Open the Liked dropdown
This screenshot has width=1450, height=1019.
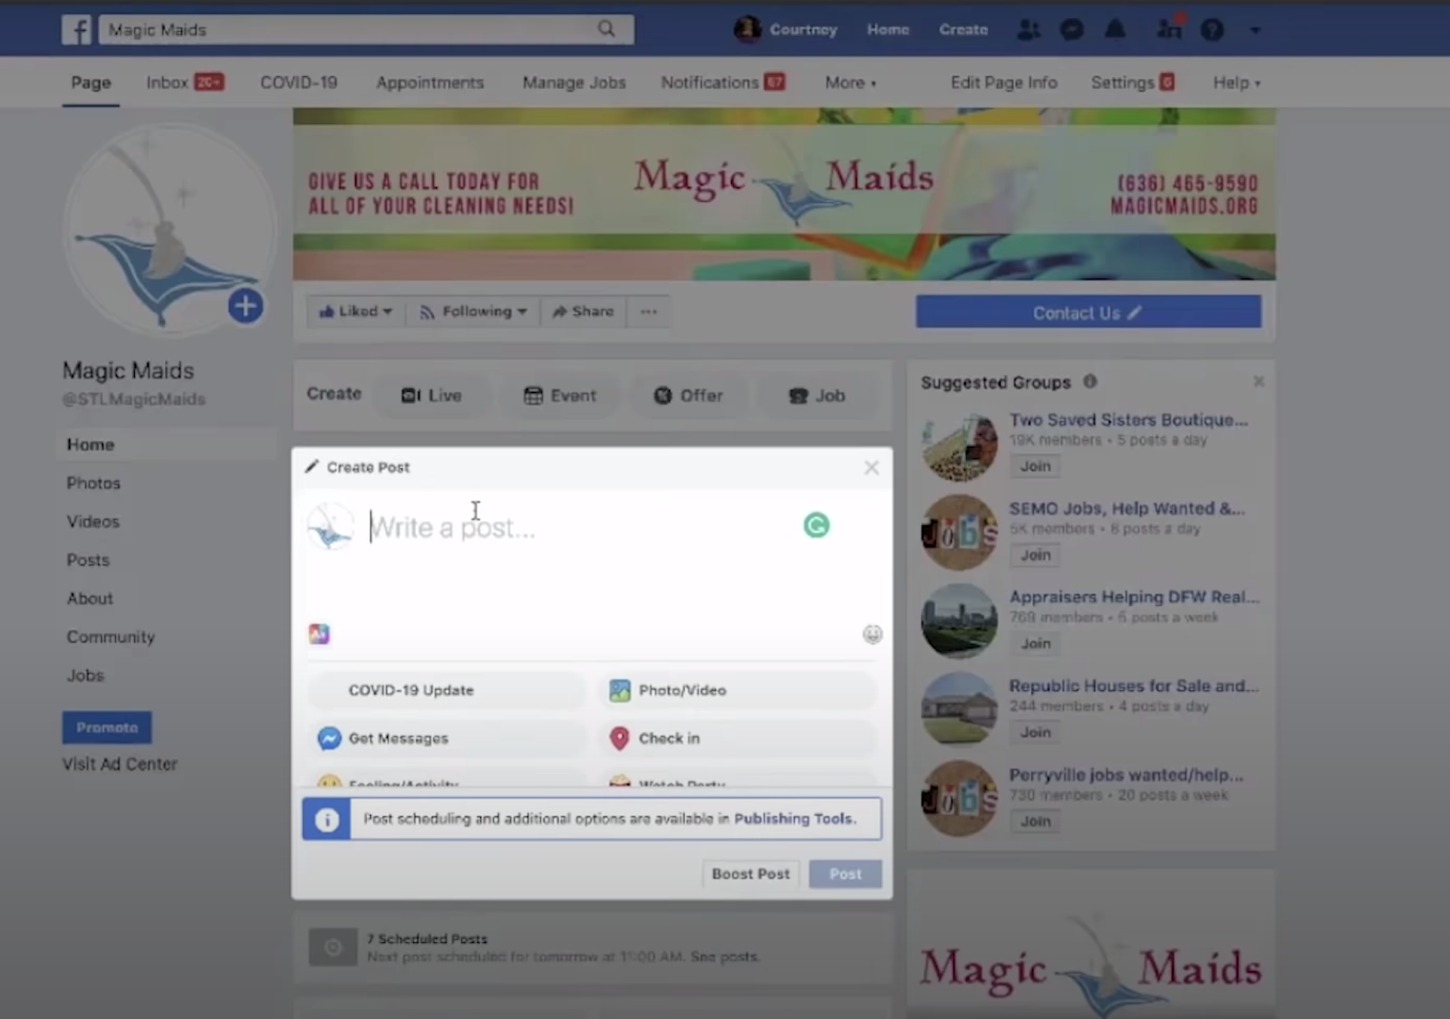click(x=355, y=312)
